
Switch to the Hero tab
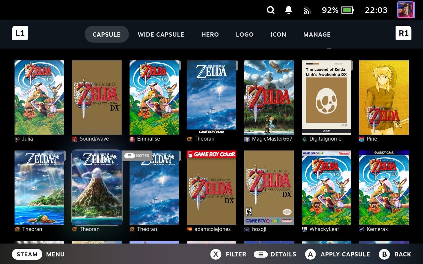210,34
